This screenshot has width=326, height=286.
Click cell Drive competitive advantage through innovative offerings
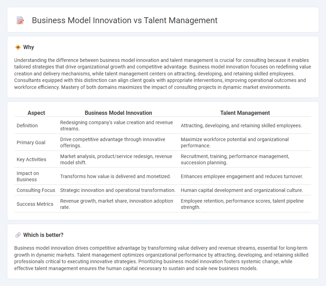click(118, 142)
